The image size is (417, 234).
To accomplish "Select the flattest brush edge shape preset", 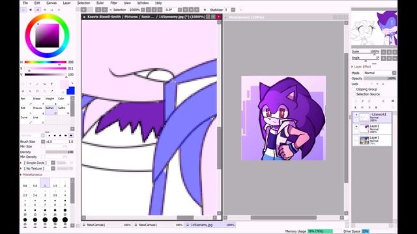I will (x=71, y=135).
